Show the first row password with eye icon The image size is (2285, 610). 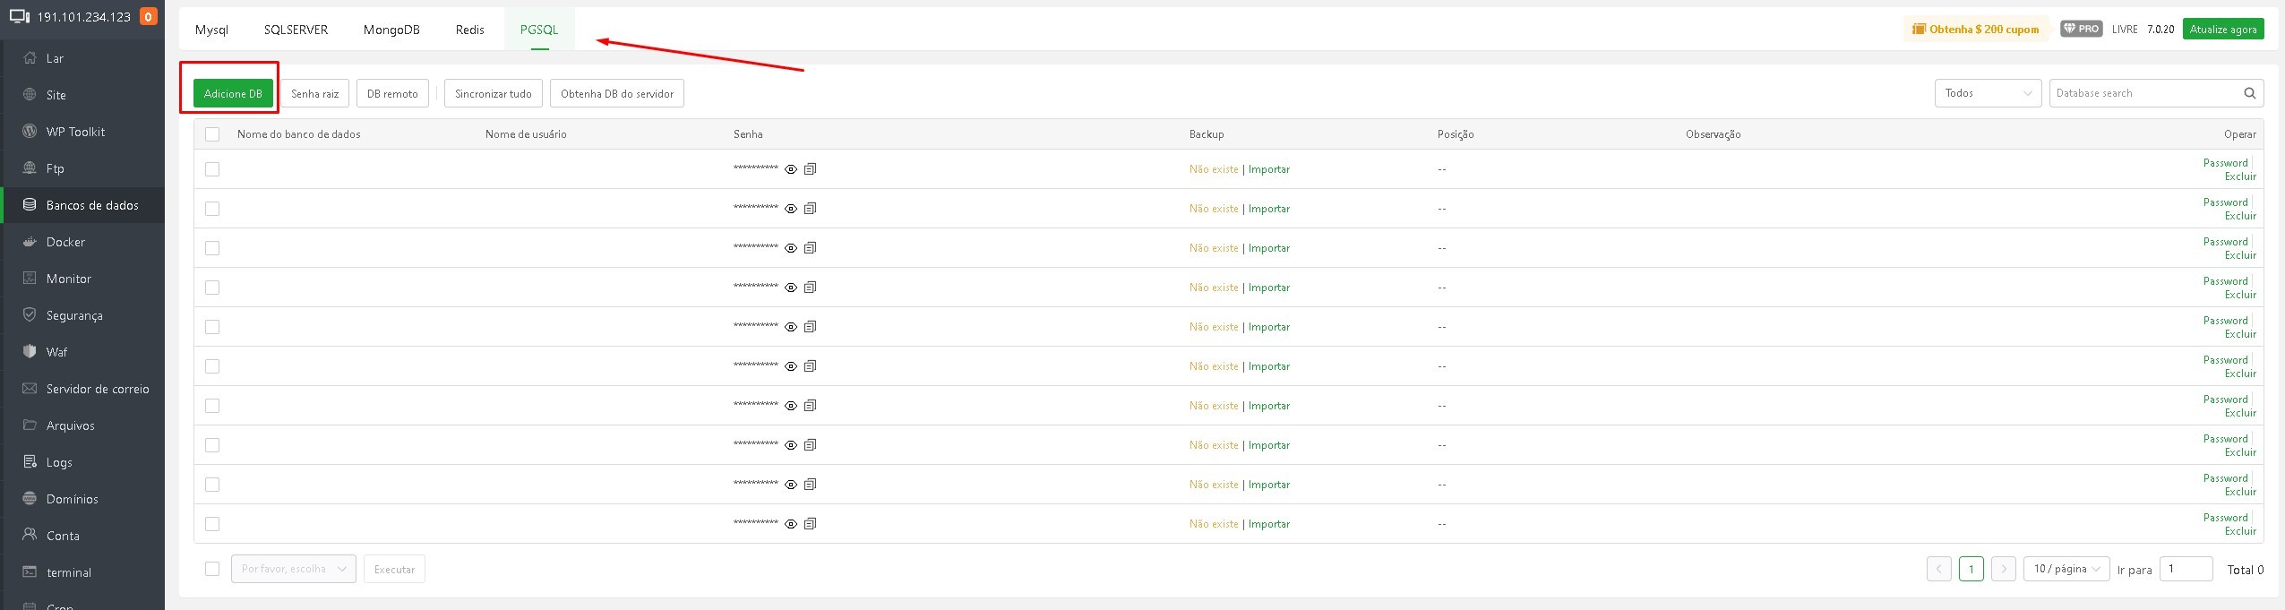791,169
